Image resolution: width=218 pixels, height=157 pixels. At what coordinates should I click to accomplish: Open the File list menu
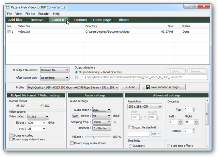(30, 14)
